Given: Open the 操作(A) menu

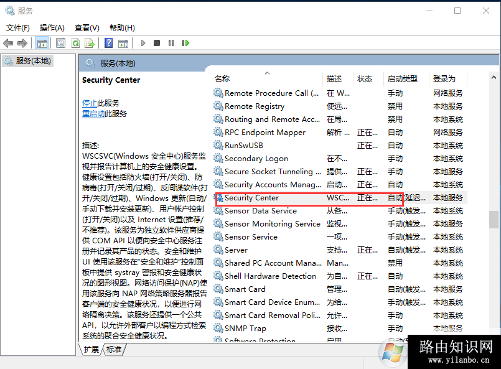Looking at the screenshot, I should pos(52,28).
